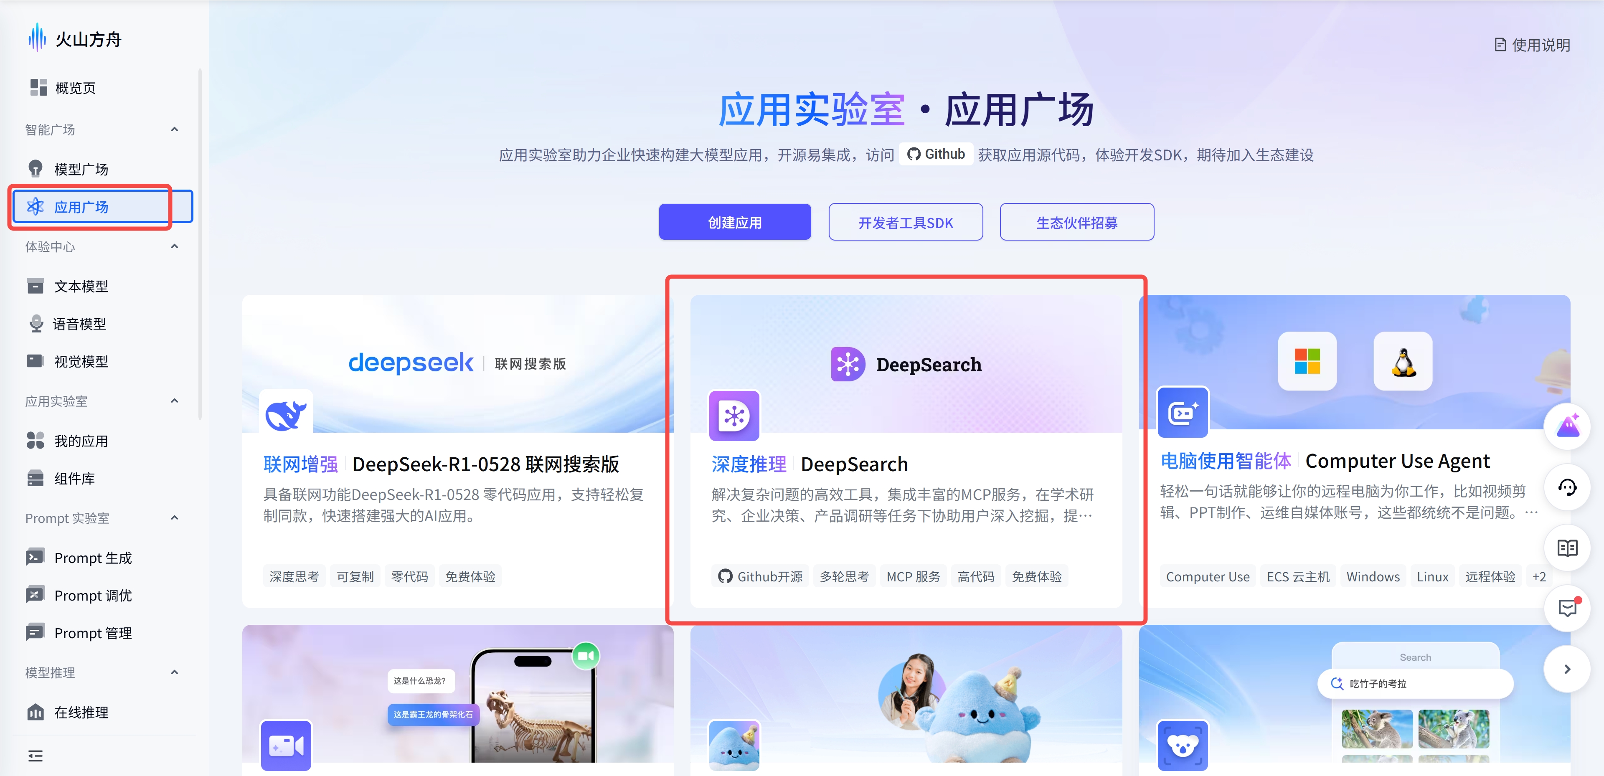Screen dimensions: 1604x776
Task: Click the floating open book docs icon
Action: [x=1567, y=548]
